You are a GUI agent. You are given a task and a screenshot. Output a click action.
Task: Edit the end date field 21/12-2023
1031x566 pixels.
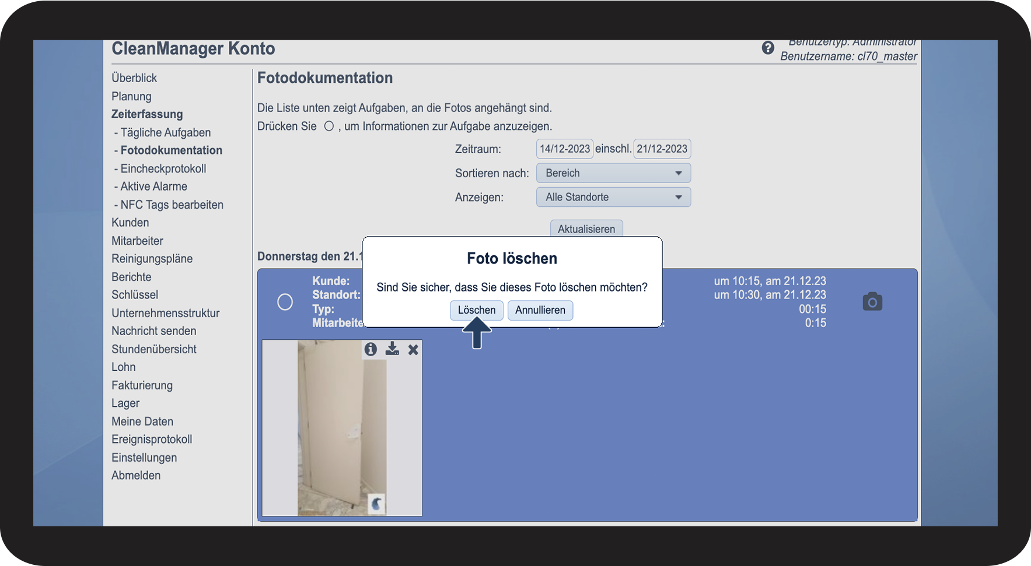662,149
